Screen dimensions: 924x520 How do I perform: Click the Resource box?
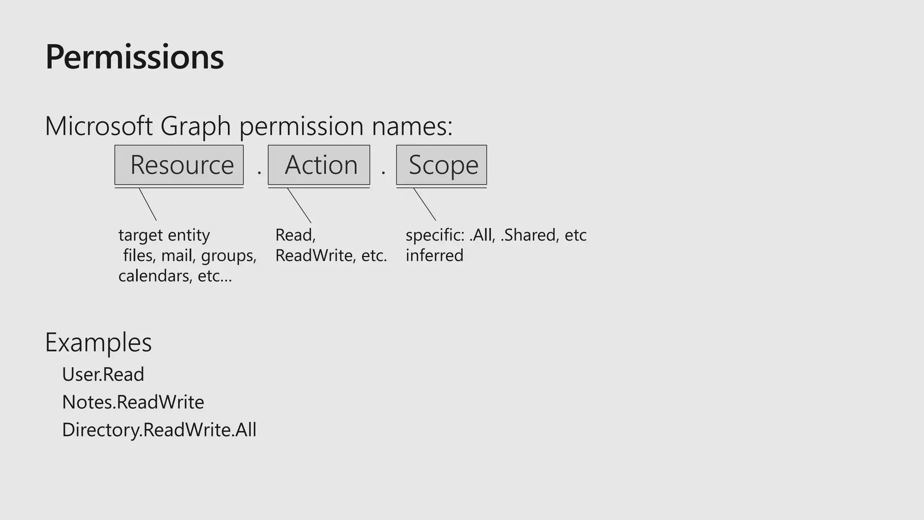[179, 165]
